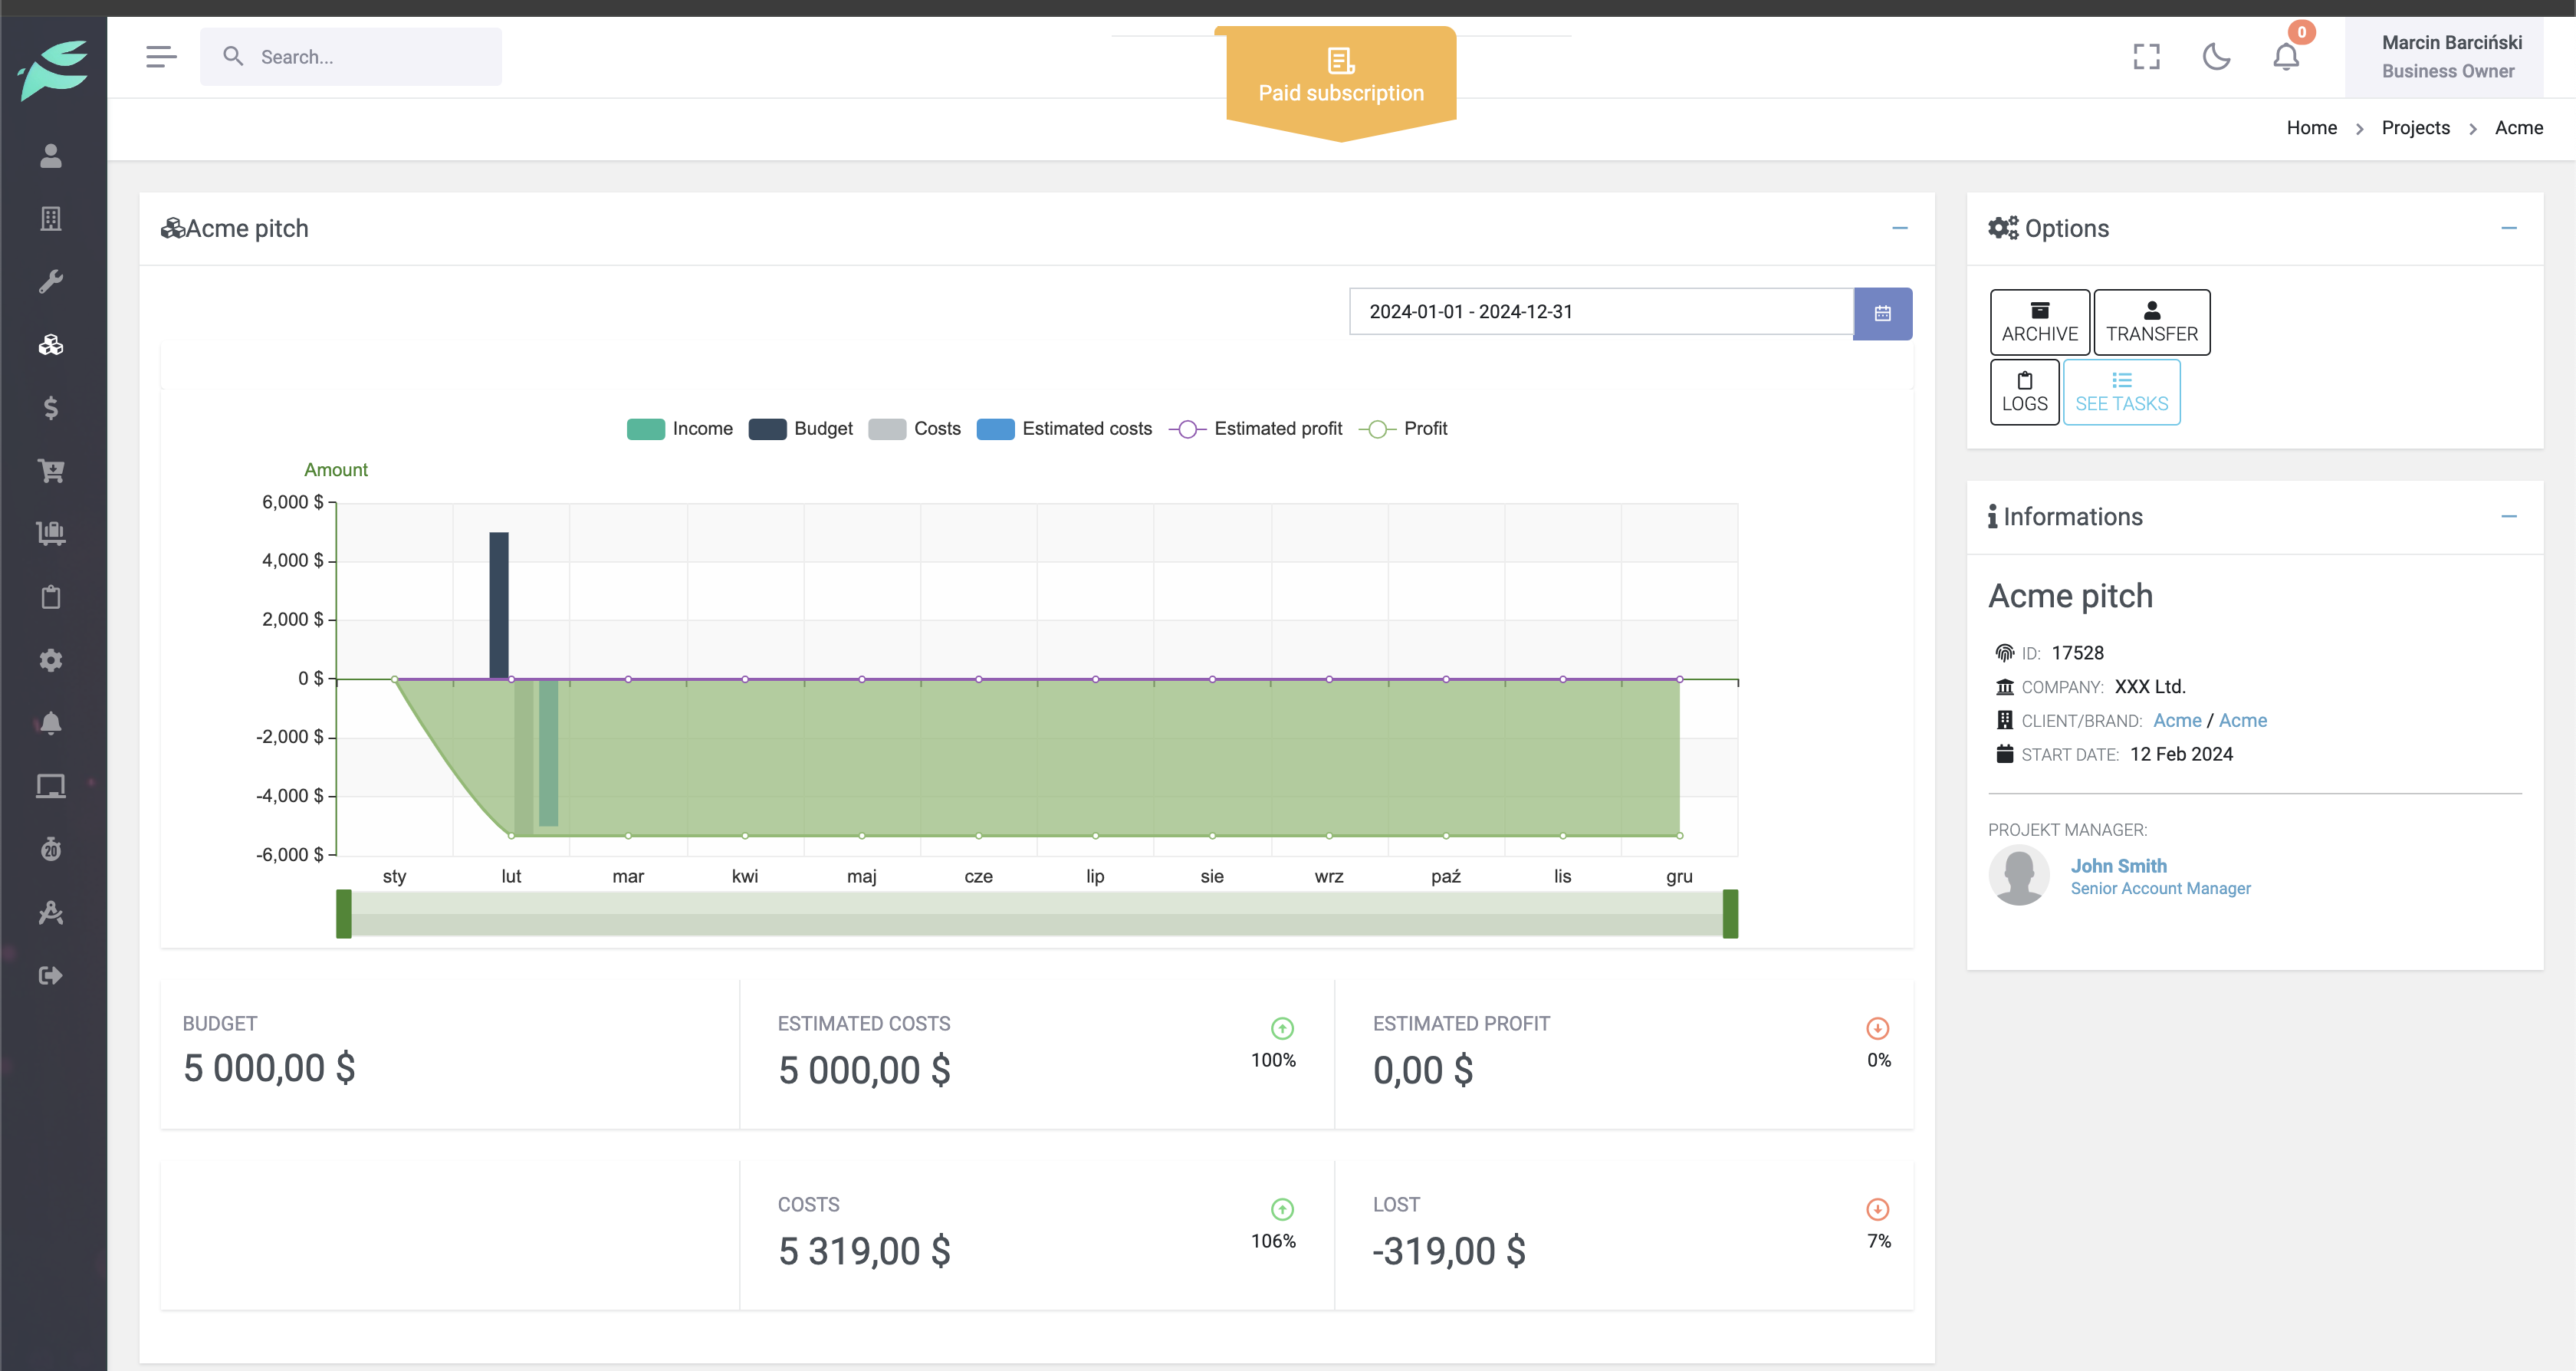The width and height of the screenshot is (2576, 1371).
Task: Click the February budget bar in chart
Action: click(498, 605)
